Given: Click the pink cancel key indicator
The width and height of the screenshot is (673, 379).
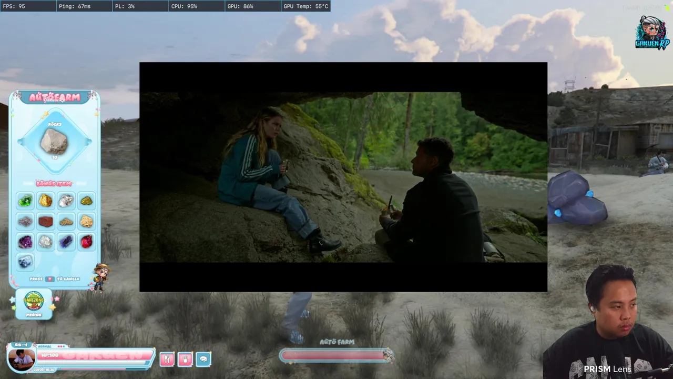Looking at the screenshot, I should pyautogui.click(x=50, y=279).
